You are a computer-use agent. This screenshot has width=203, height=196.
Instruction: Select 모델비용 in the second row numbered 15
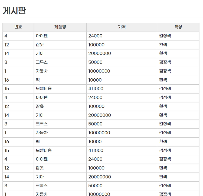coord(44,151)
